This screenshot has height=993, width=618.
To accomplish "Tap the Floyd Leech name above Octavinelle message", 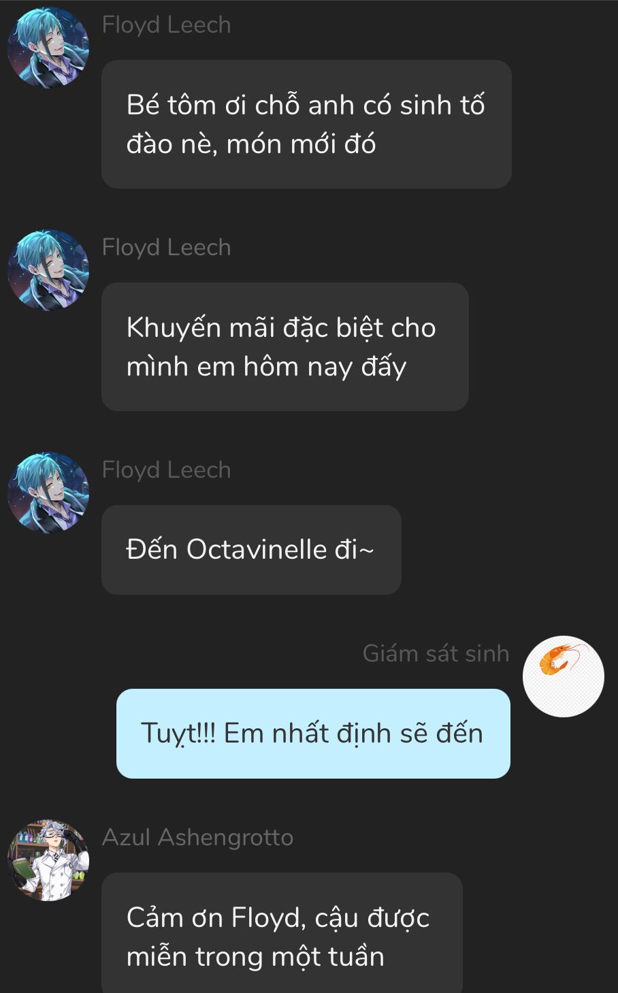I will [167, 470].
